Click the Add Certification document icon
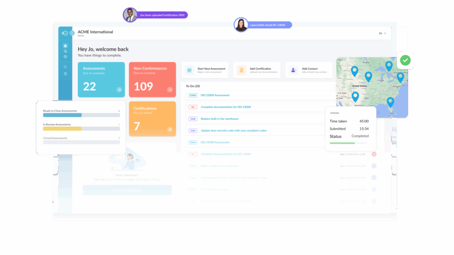 (x=241, y=70)
